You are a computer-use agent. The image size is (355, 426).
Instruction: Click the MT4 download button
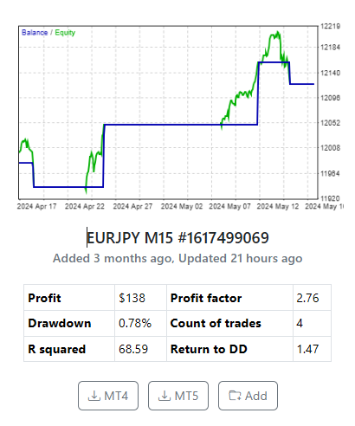pos(108,396)
